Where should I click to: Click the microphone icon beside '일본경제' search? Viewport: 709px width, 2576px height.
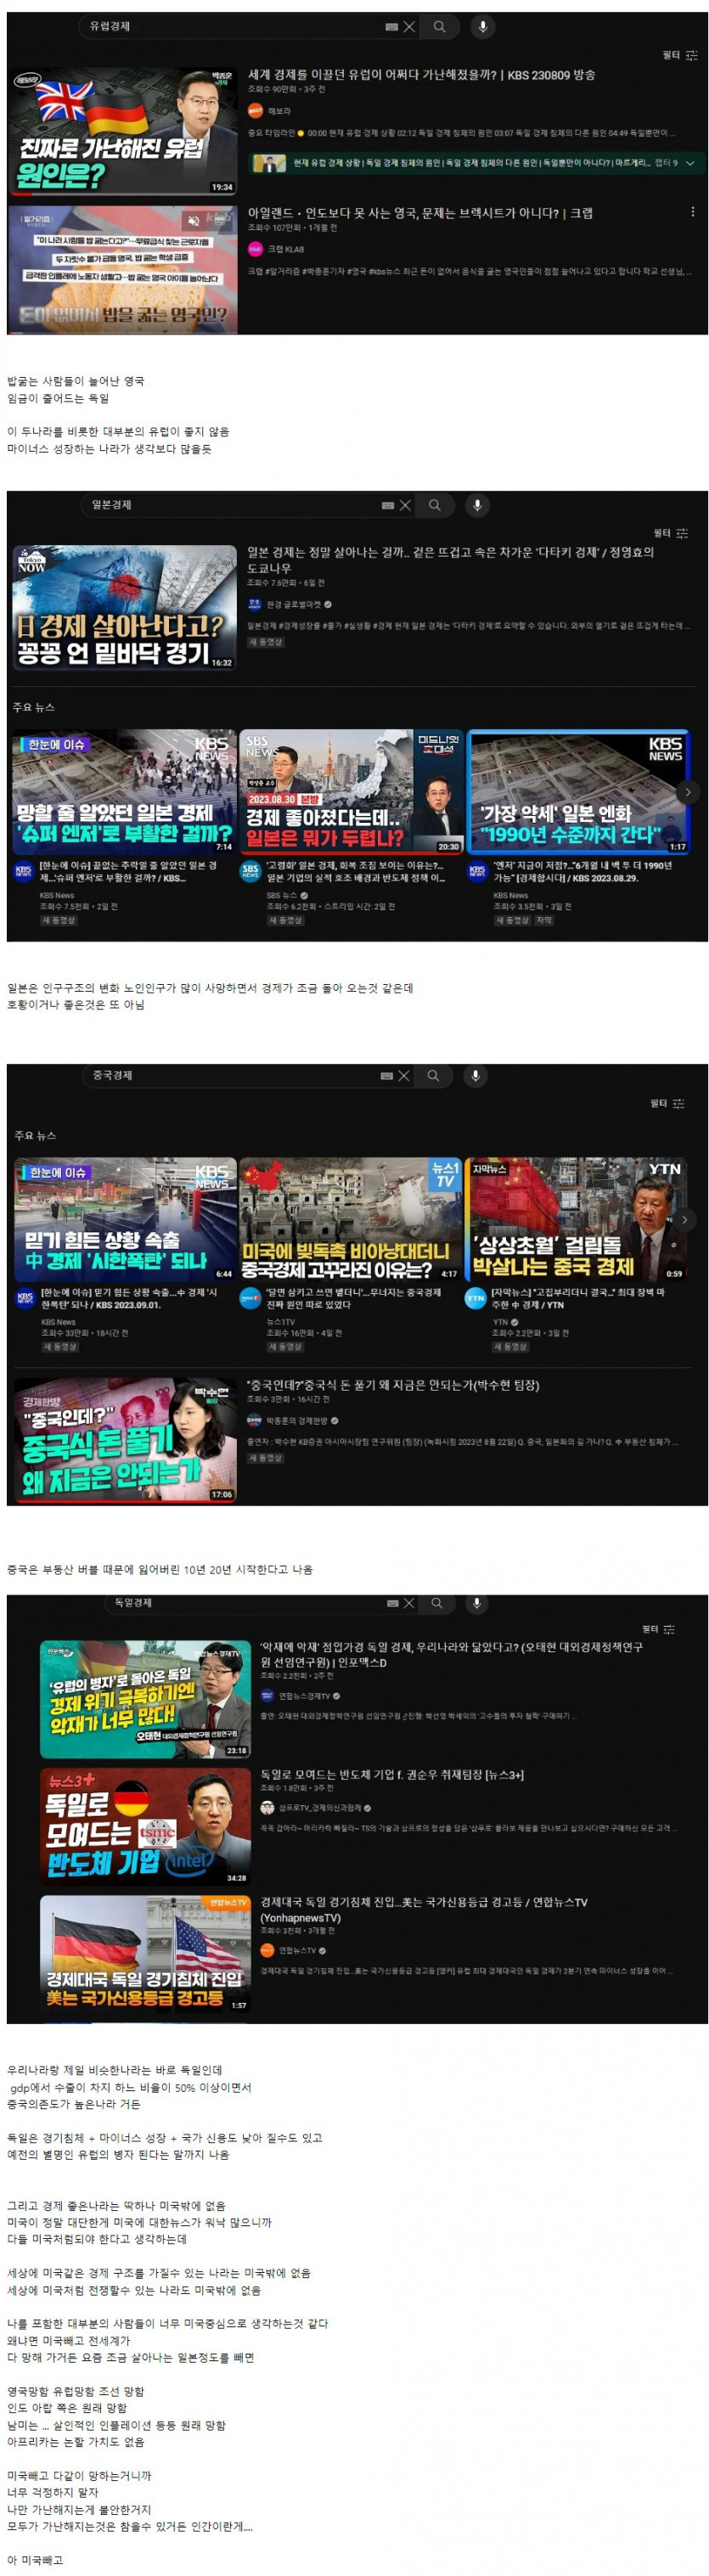click(477, 505)
